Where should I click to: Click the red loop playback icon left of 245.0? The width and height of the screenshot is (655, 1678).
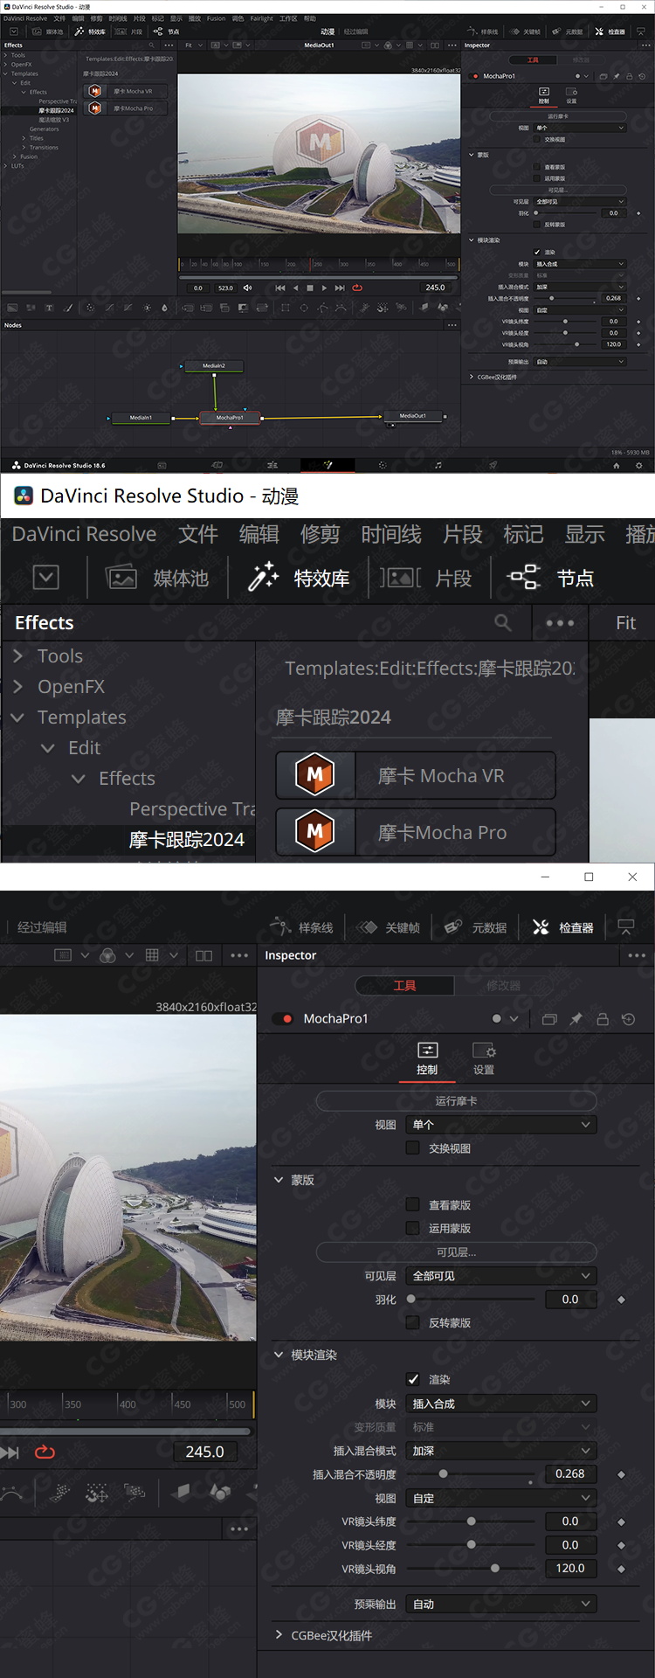click(x=45, y=1452)
